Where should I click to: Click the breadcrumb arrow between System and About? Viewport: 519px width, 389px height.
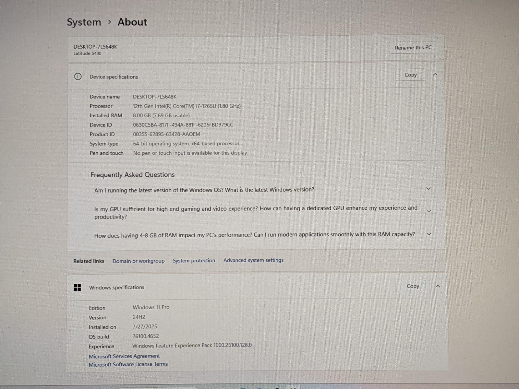(x=110, y=22)
